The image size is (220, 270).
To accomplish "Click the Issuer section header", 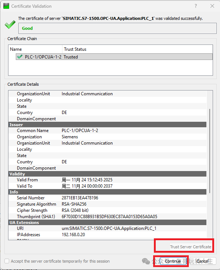I will point(108,124).
